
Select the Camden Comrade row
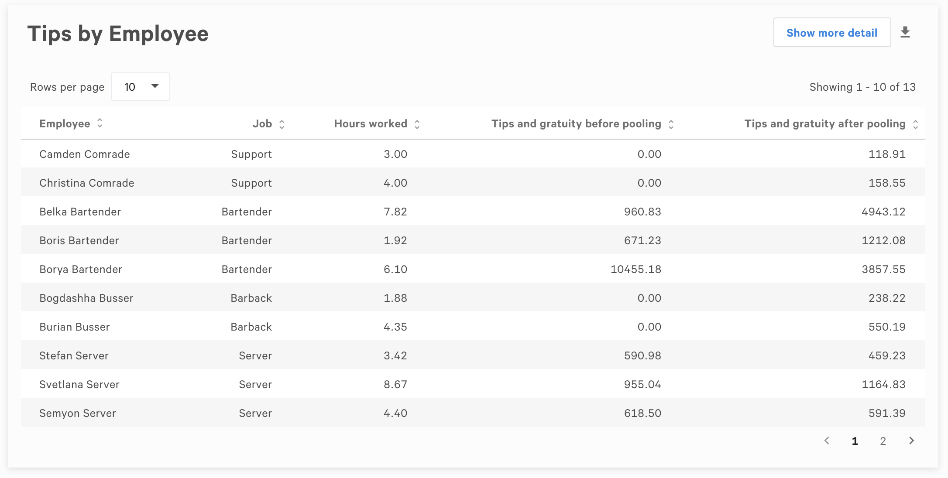[84, 154]
